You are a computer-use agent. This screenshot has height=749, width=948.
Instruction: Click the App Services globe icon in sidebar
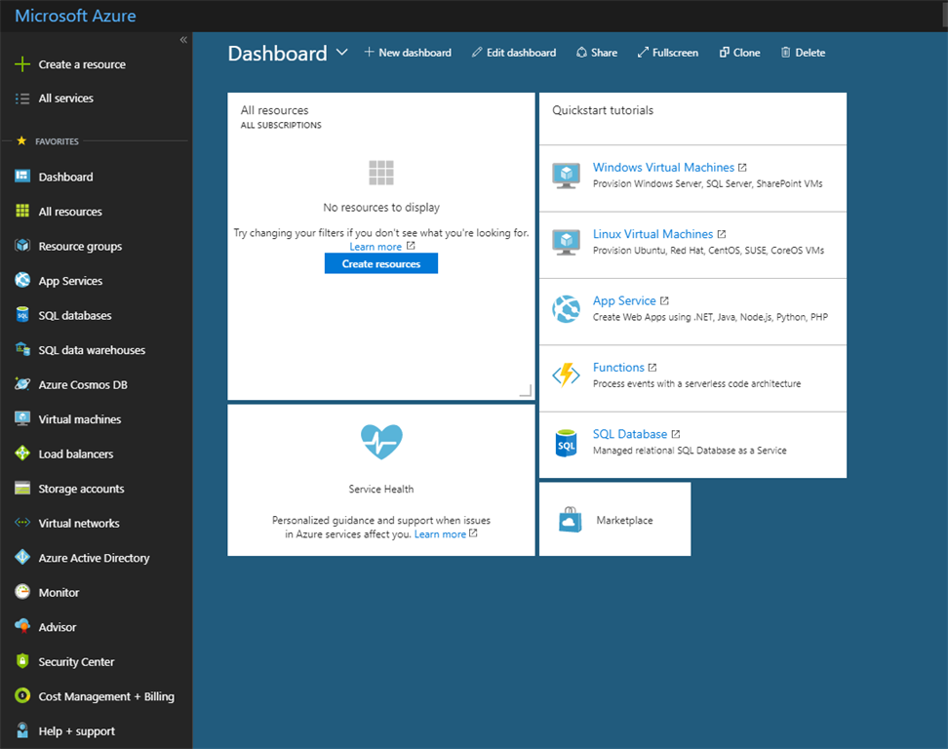(x=22, y=280)
